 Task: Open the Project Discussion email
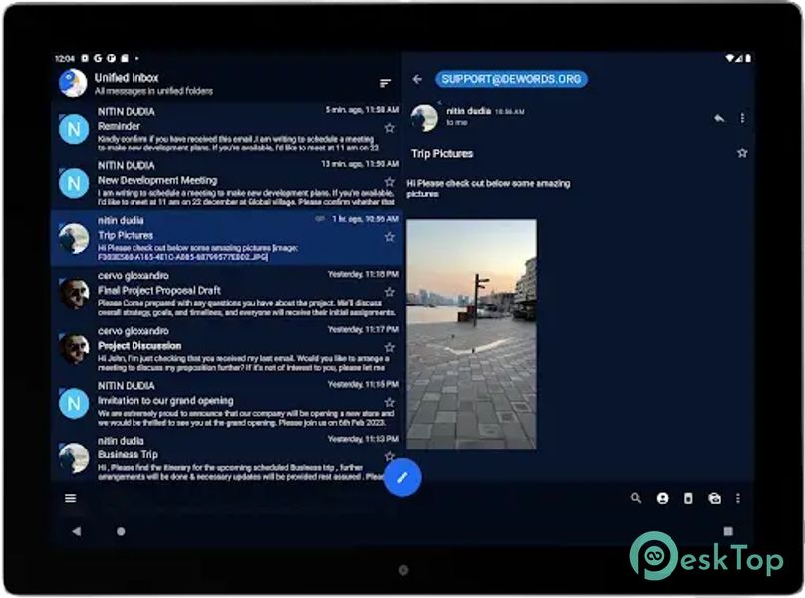(x=227, y=348)
